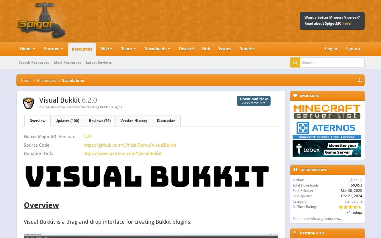The image size is (381, 238).
Task: Open the Donate navigation item
Action: click(246, 49)
